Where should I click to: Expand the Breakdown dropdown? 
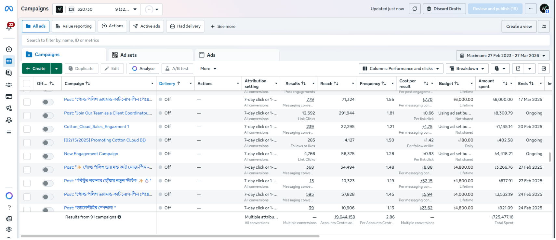pyautogui.click(x=467, y=68)
